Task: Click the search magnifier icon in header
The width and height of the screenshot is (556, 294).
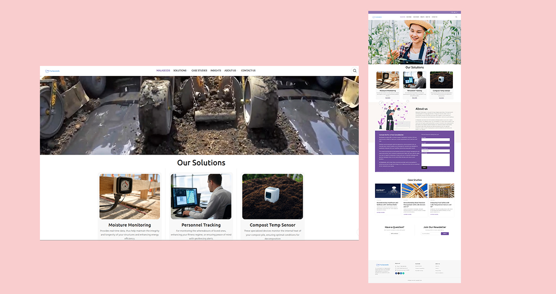Action: tap(355, 71)
